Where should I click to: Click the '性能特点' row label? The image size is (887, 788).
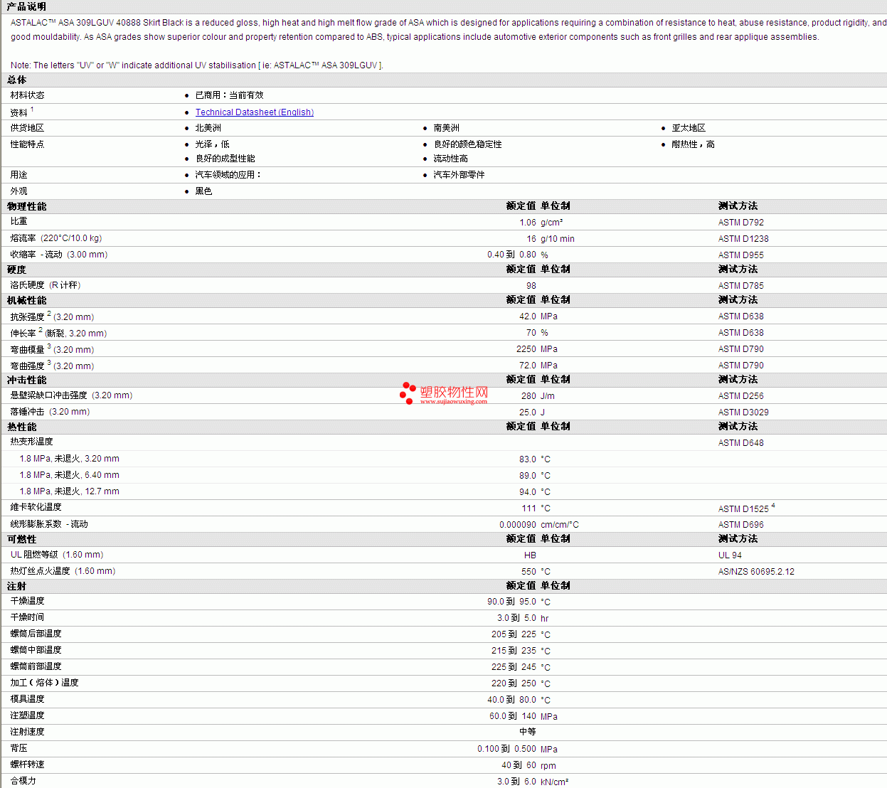tap(27, 144)
